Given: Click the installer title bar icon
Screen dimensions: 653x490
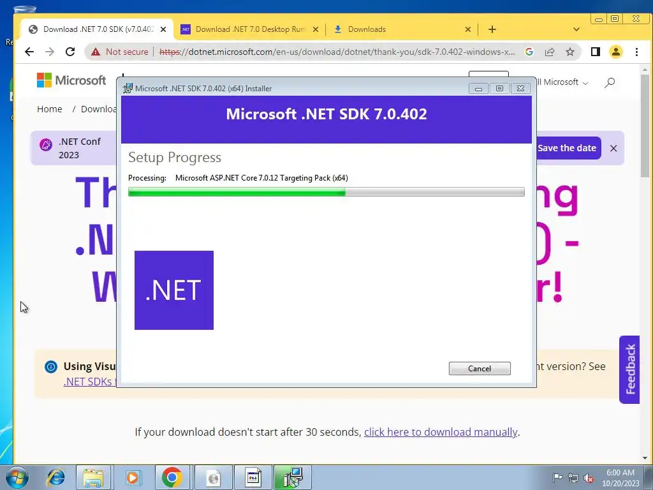Looking at the screenshot, I should [128, 88].
